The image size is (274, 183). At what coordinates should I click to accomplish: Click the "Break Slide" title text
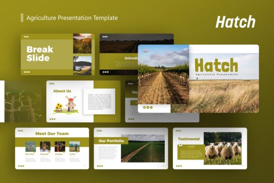click(x=40, y=54)
